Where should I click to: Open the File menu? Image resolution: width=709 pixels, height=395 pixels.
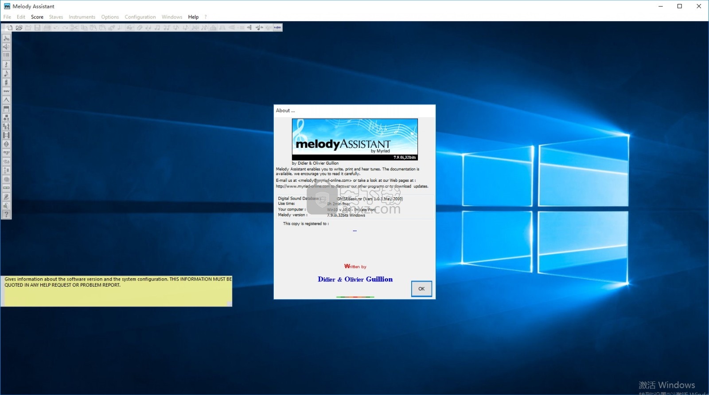pos(7,17)
